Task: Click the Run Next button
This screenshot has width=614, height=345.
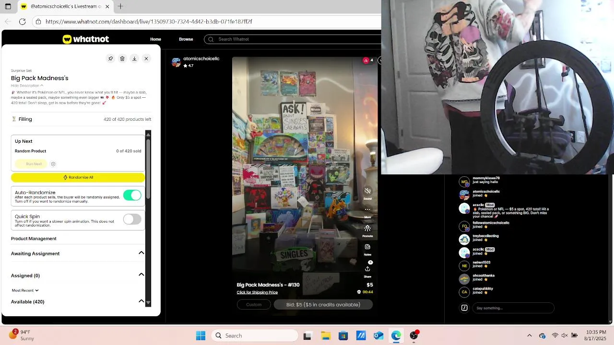Action: tap(34, 164)
